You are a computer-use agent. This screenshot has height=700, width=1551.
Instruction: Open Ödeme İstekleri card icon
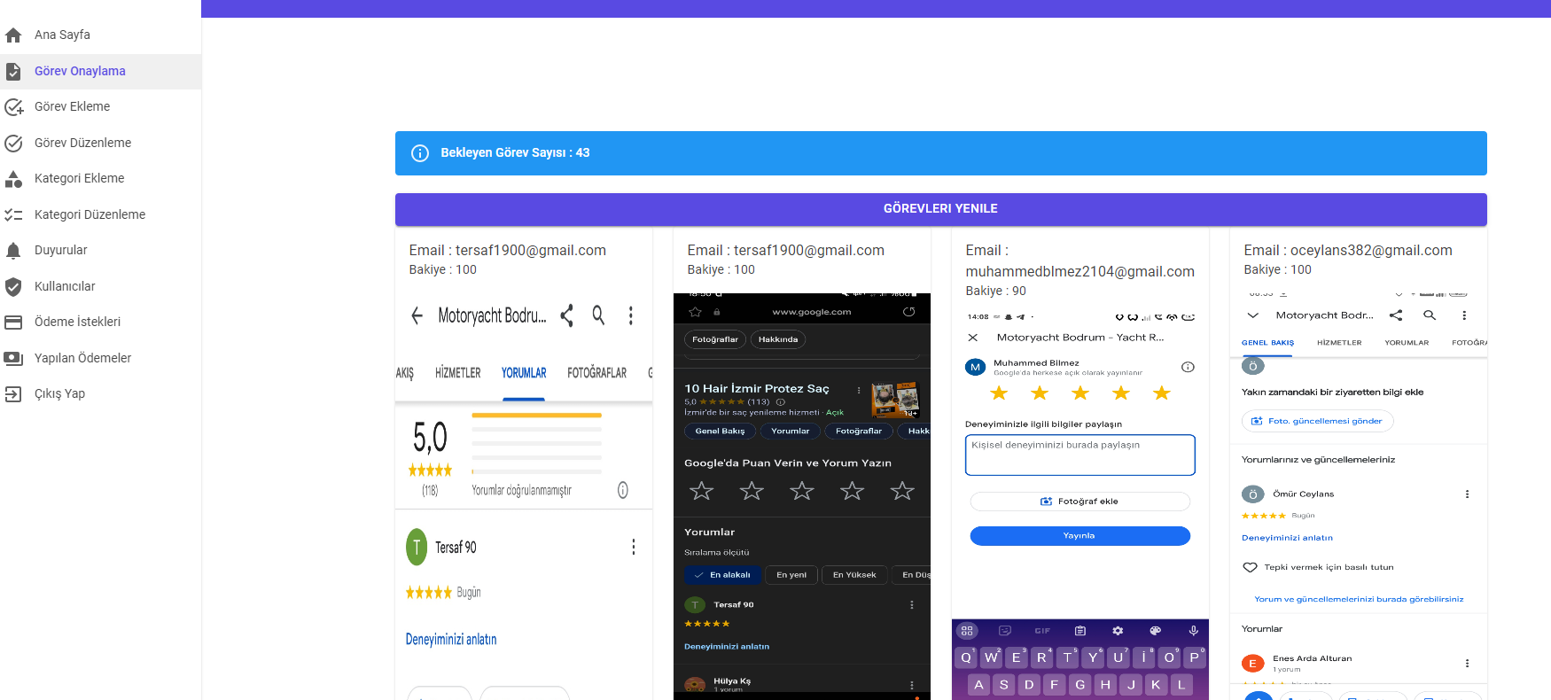[x=13, y=323]
